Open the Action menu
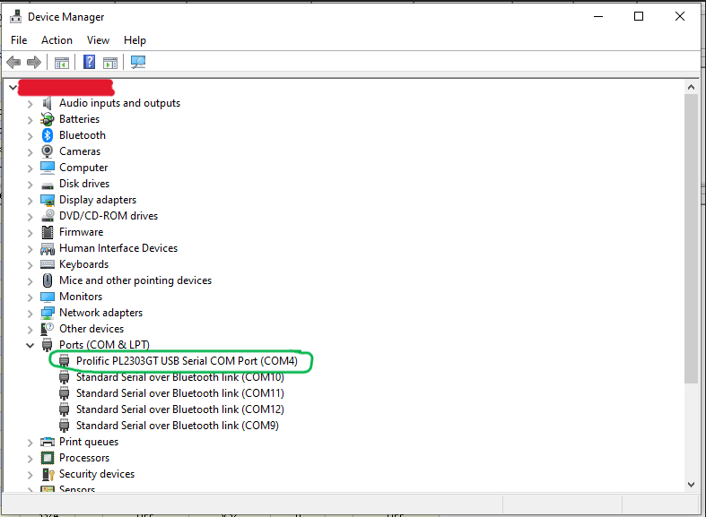Image resolution: width=706 pixels, height=517 pixels. coord(57,40)
